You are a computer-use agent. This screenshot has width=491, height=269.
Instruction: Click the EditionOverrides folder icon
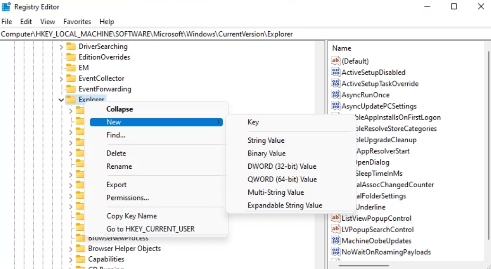coord(71,57)
